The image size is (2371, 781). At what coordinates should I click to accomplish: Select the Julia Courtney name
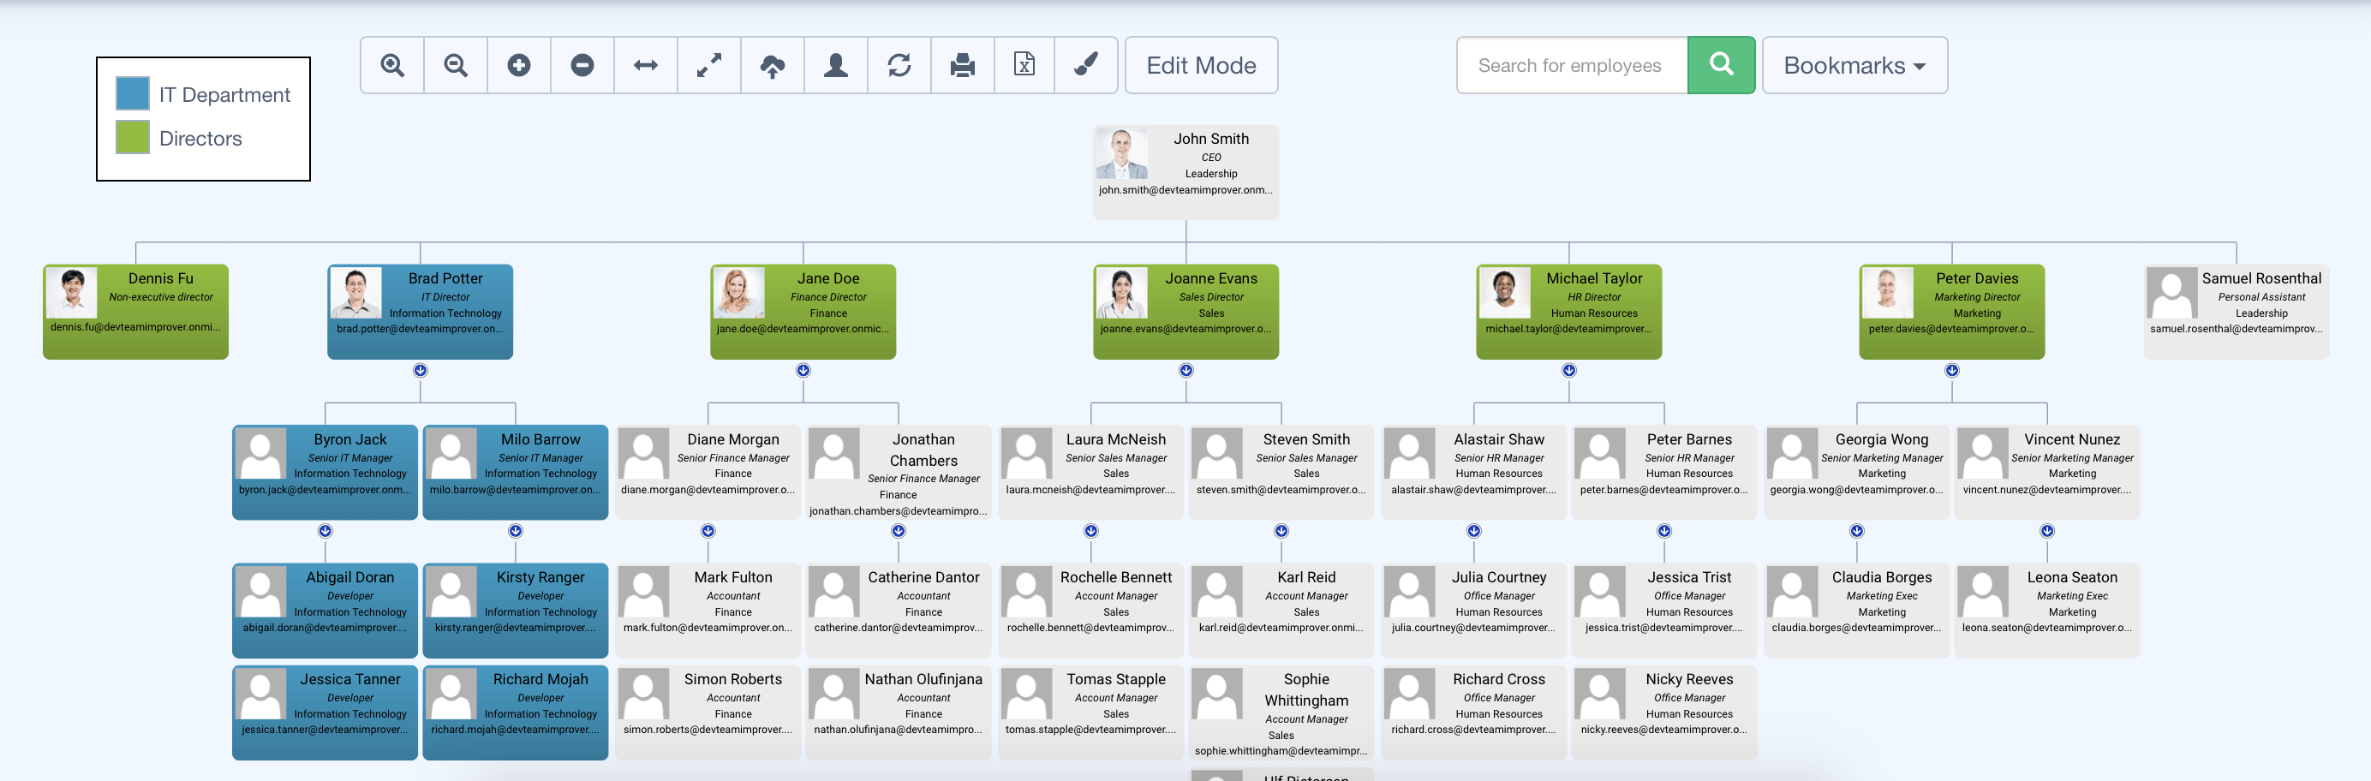pyautogui.click(x=1498, y=577)
